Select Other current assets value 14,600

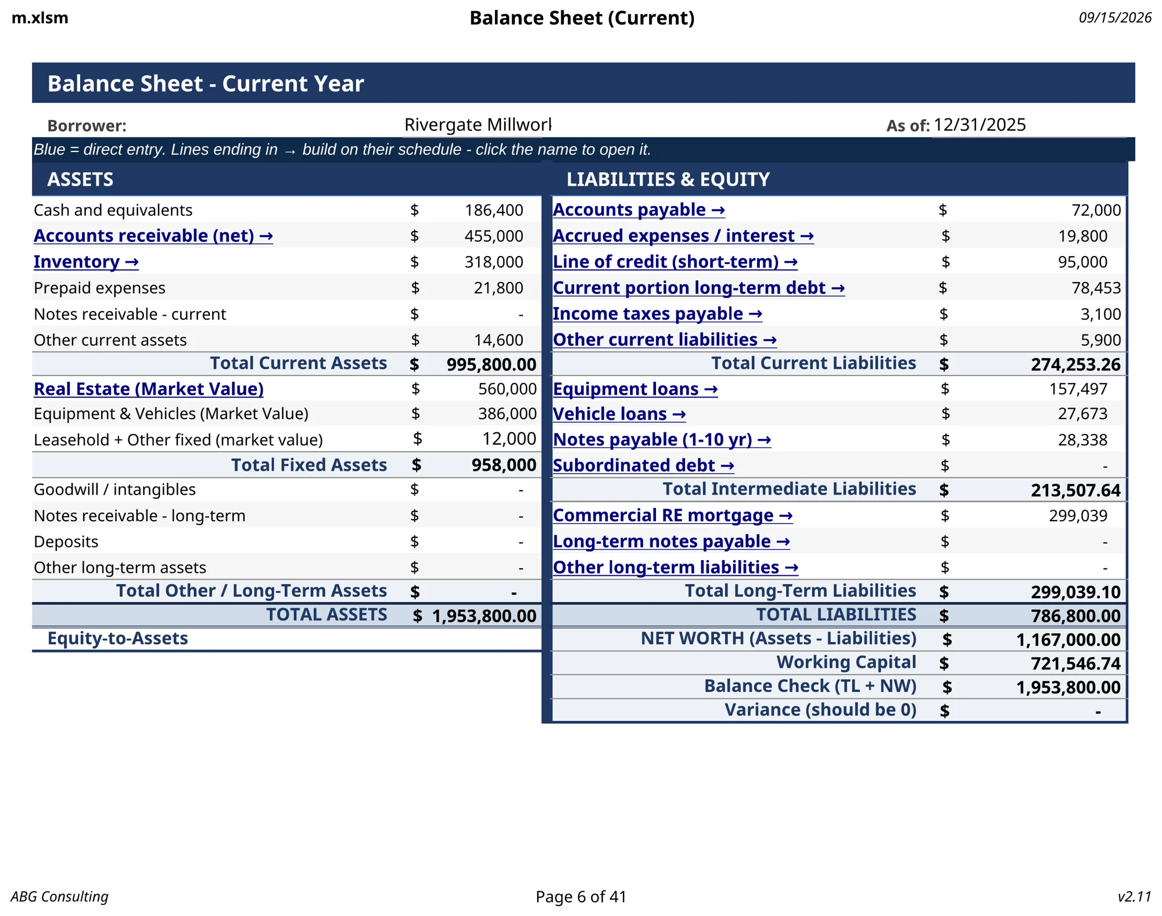coord(498,340)
